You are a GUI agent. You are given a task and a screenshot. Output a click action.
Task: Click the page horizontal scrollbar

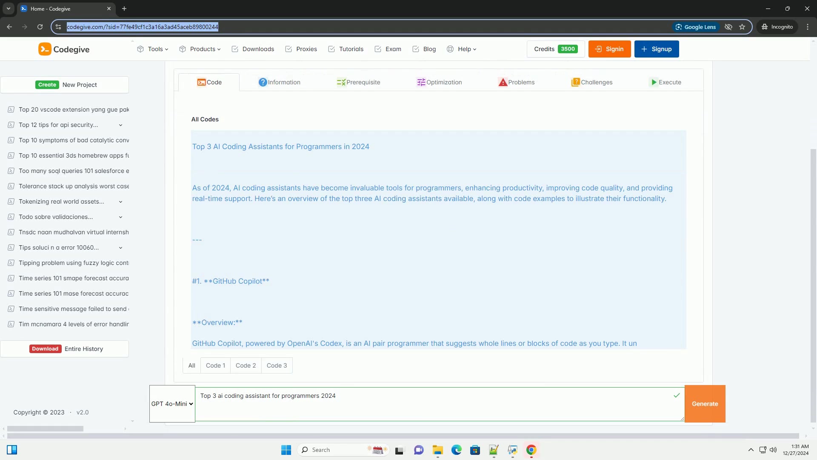point(403,436)
